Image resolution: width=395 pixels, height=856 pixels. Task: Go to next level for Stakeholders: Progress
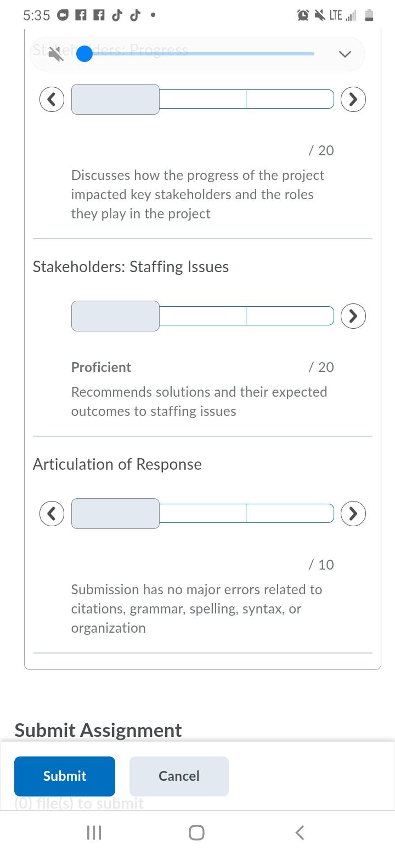[x=353, y=99]
